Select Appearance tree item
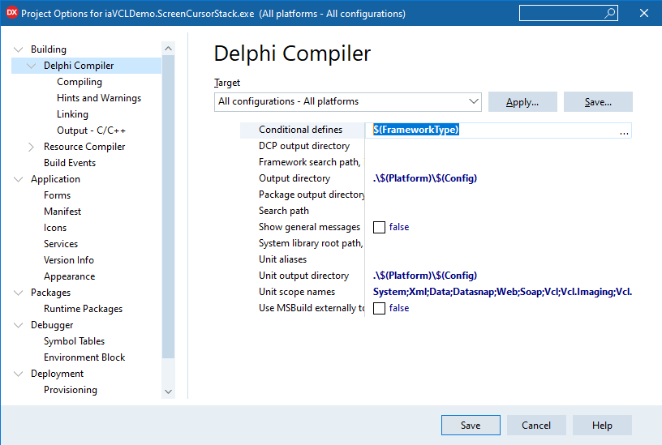Screen dimensions: 662x445 tap(69, 276)
